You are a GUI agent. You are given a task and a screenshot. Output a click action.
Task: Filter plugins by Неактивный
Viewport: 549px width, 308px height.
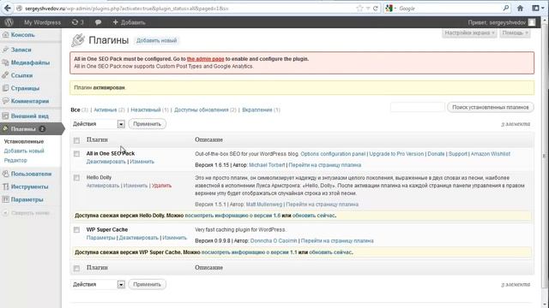(146, 110)
